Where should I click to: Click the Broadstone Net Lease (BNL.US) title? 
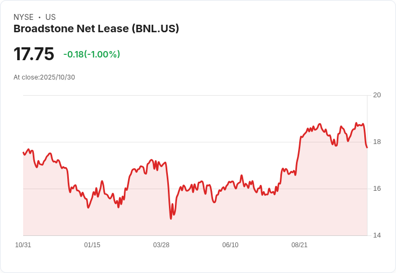pos(96,29)
